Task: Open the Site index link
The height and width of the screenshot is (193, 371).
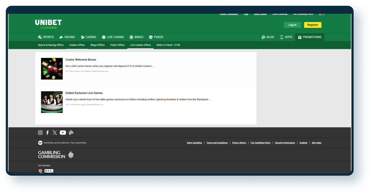Action: [x=317, y=143]
